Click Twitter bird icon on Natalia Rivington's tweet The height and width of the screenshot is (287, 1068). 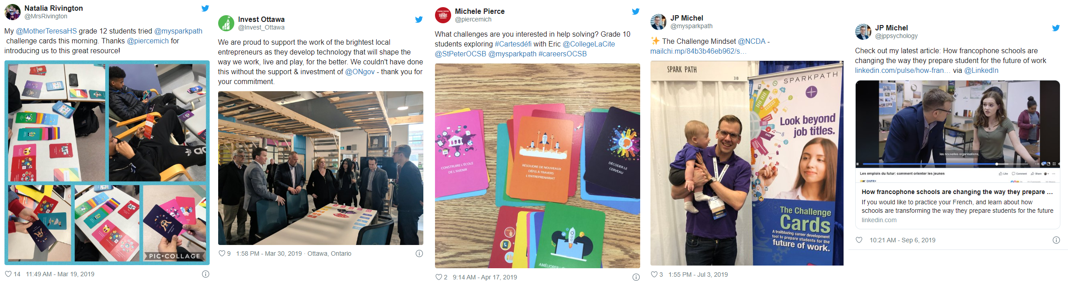(x=205, y=8)
